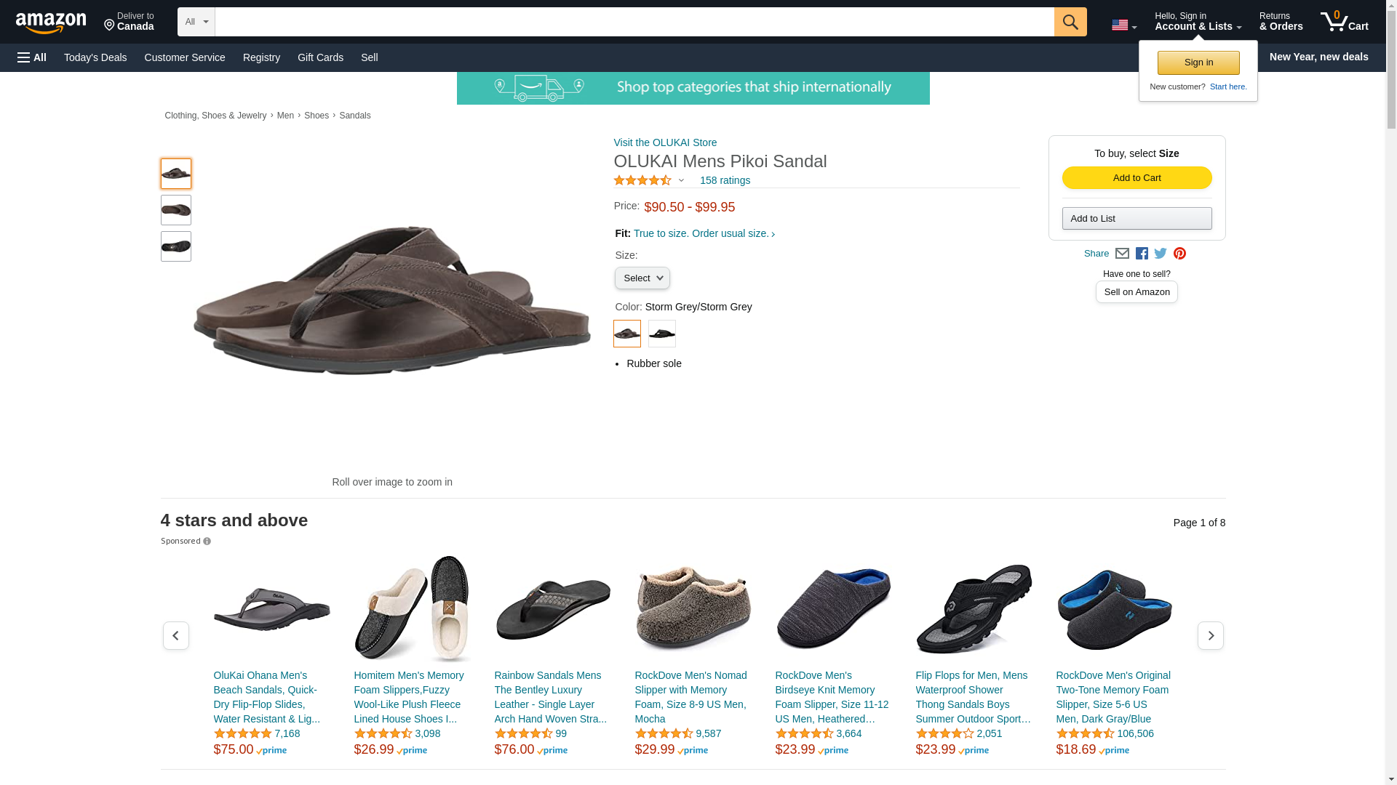
Task: Click the Sponsored info icon
Action: click(207, 542)
